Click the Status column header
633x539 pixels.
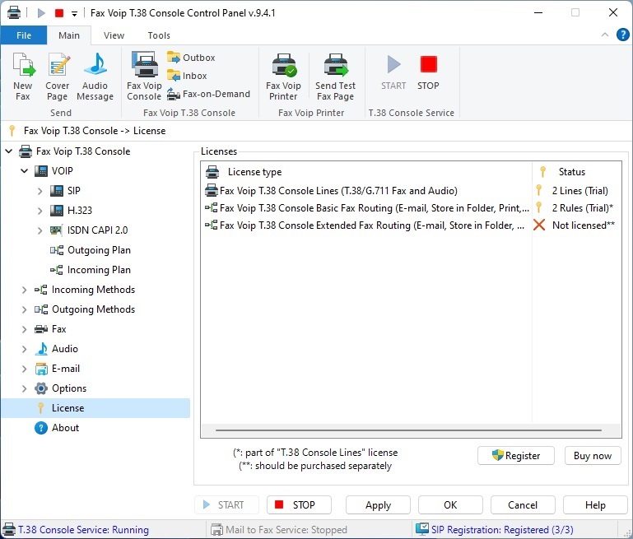pyautogui.click(x=577, y=172)
